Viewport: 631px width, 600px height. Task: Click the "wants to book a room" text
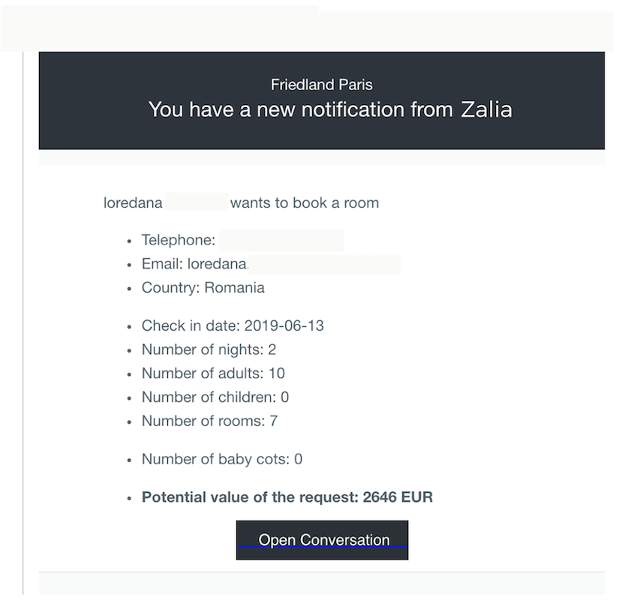[304, 202]
